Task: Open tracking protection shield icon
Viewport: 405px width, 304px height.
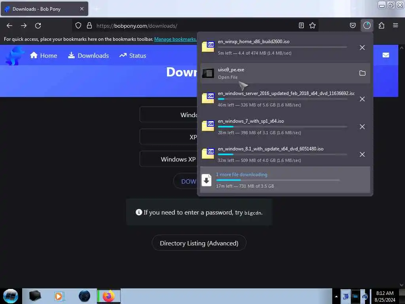Action: point(78,25)
